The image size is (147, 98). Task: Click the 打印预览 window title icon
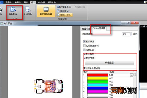[1, 23]
